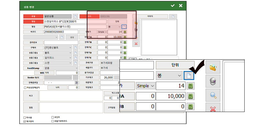Screen dimensions: 267x128
Task: Click the 고객알림 button
Action: (x=111, y=108)
